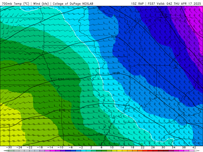This screenshot has width=203, height=152.
Task: Click the '−2' color scale value
Action: pos(81,147)
